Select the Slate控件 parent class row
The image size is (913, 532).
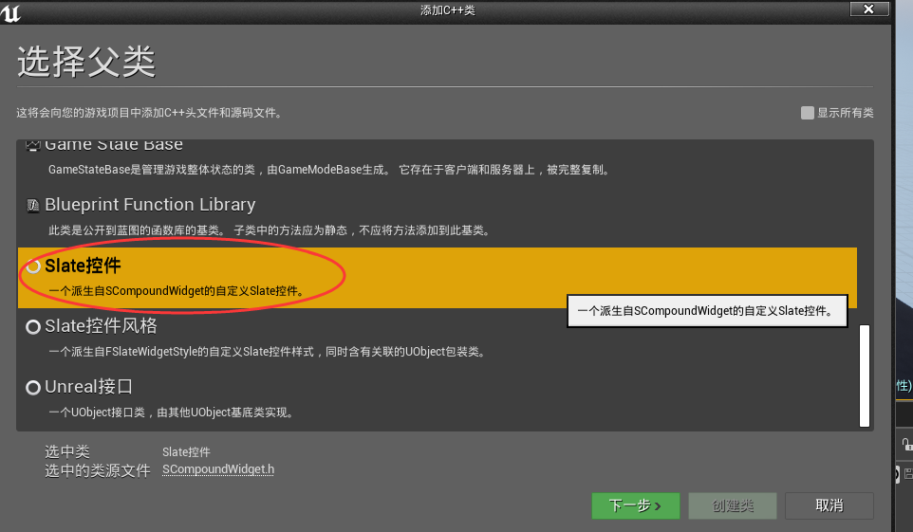tap(437, 278)
